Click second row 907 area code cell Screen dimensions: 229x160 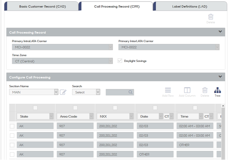coord(75,135)
